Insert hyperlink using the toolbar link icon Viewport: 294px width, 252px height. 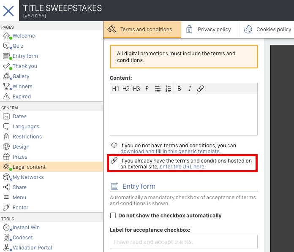(200, 89)
